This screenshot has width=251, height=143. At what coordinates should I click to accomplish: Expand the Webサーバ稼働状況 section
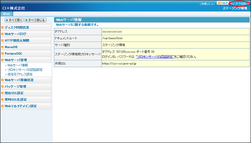[21, 80]
